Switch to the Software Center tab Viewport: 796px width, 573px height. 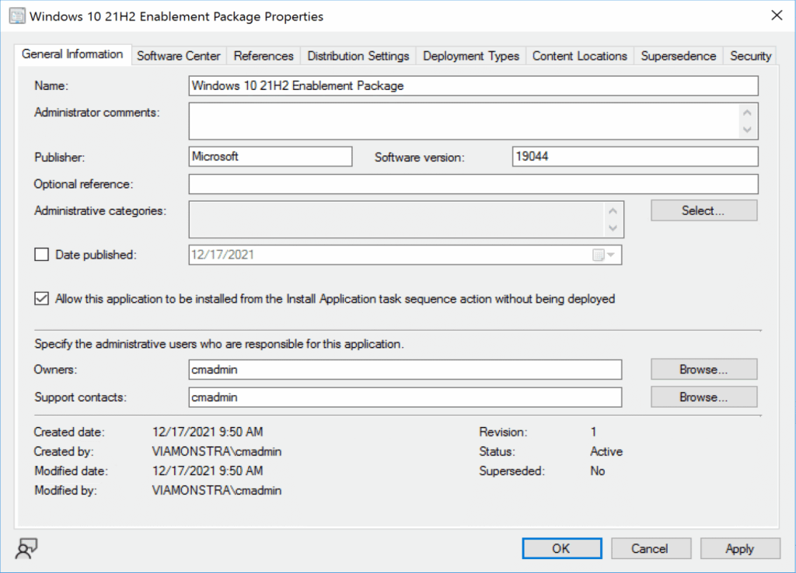click(x=179, y=56)
